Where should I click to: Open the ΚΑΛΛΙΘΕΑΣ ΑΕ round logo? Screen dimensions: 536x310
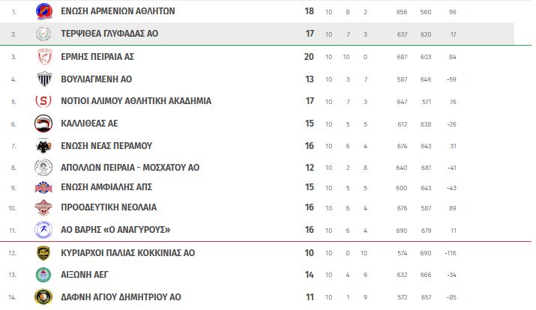click(x=43, y=124)
